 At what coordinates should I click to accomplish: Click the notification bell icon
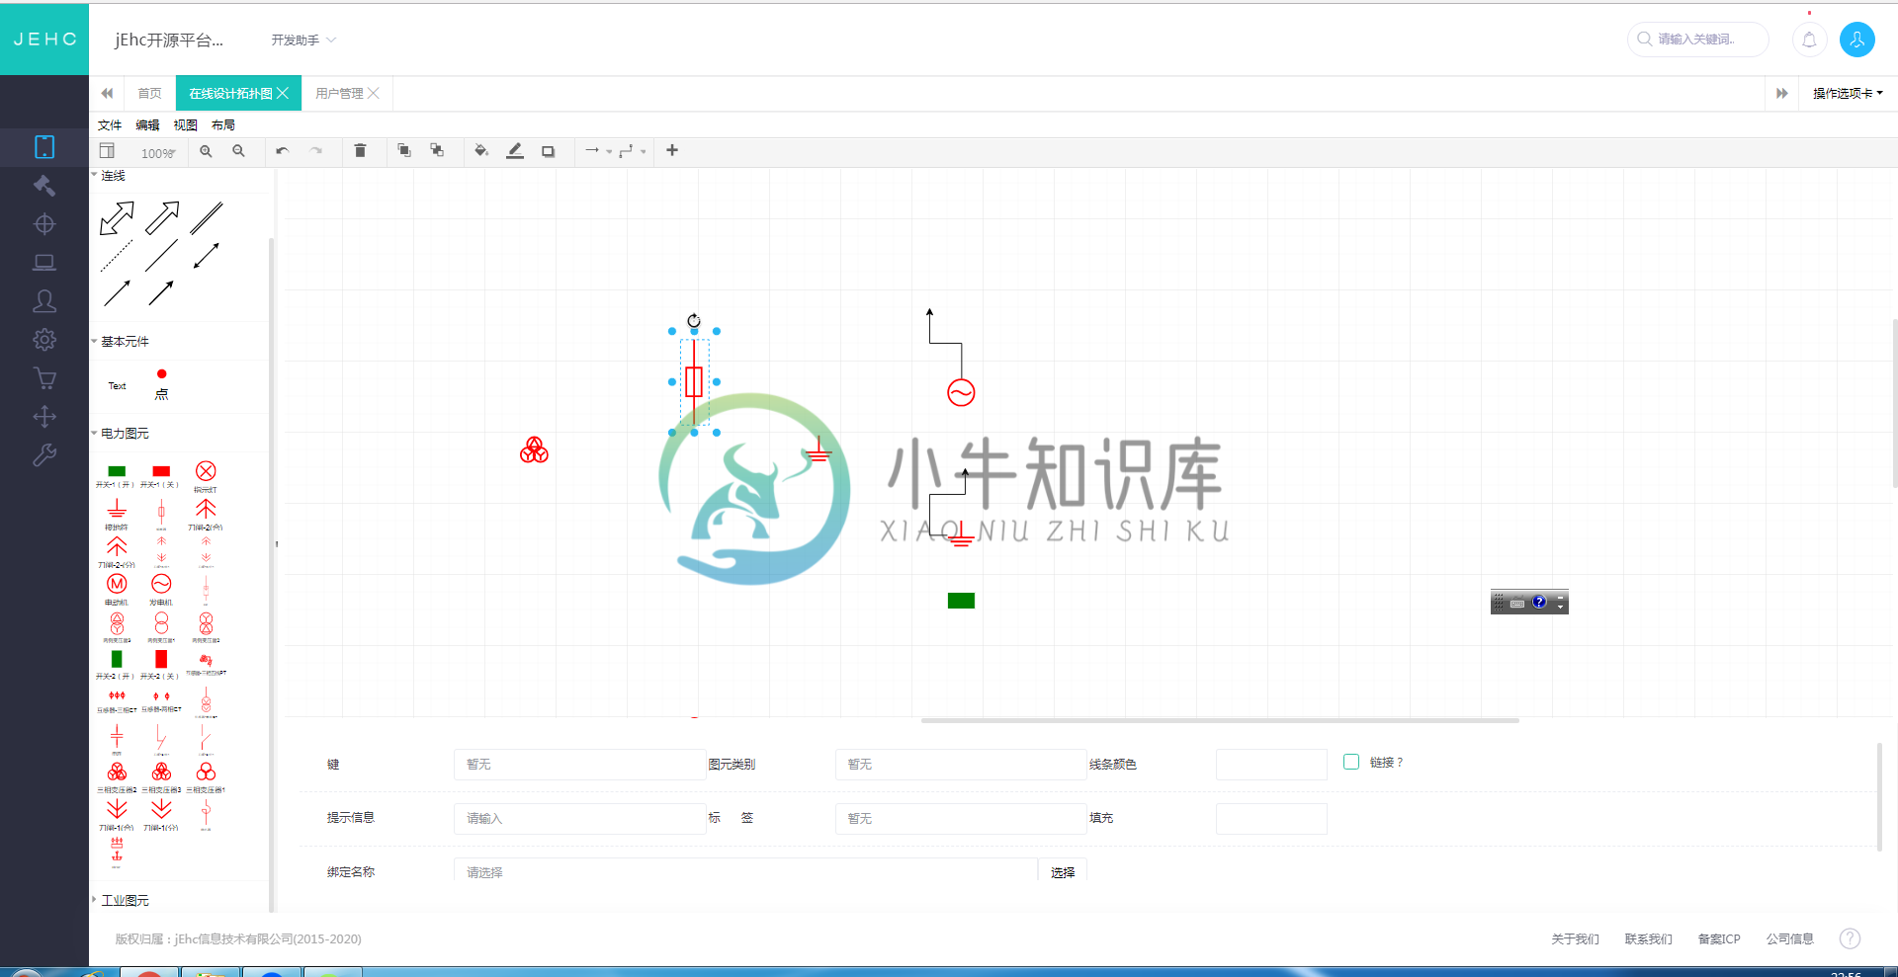click(1809, 40)
